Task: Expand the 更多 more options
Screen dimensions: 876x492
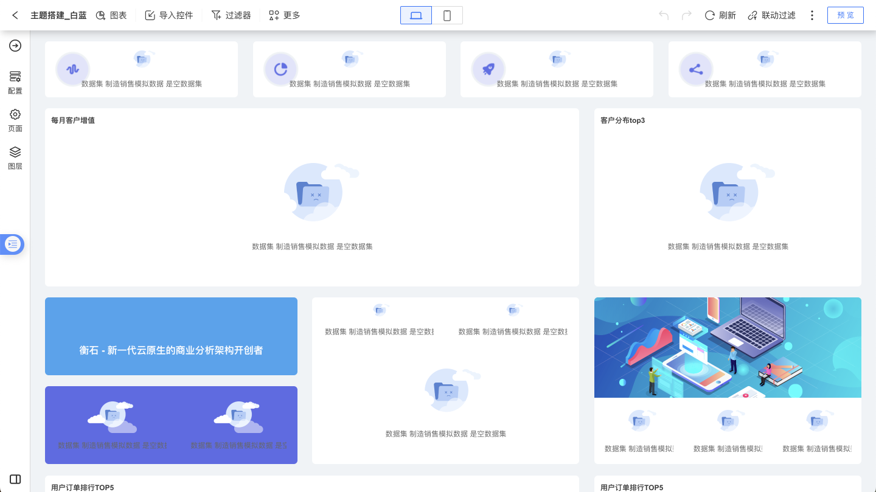Action: (285, 15)
